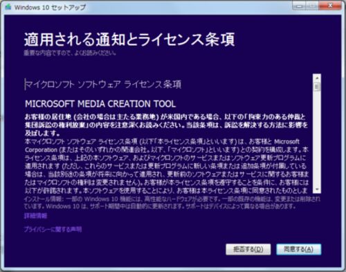Click the 同意する(A) accept button

pos(299,249)
